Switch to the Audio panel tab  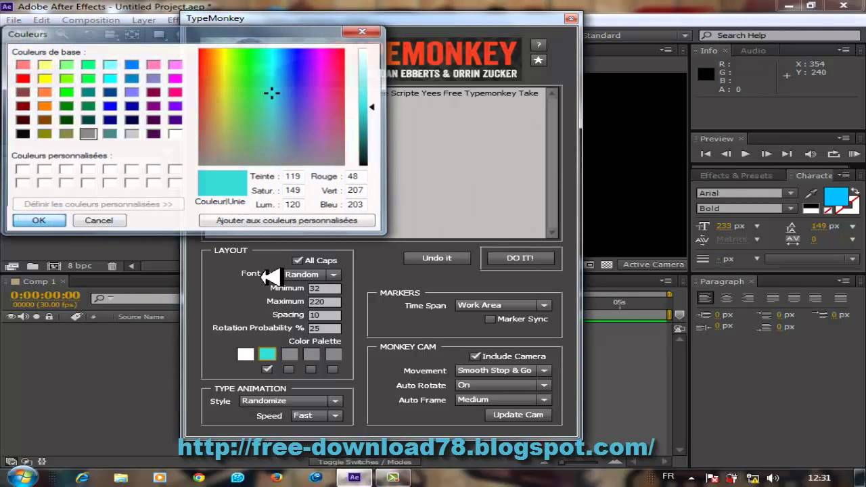click(x=753, y=51)
